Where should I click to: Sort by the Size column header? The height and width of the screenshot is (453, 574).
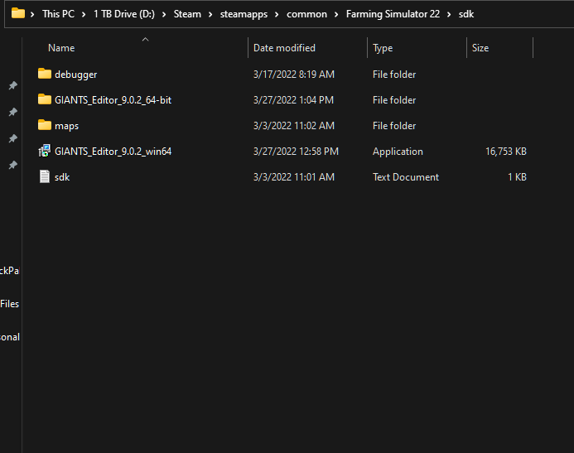point(480,48)
